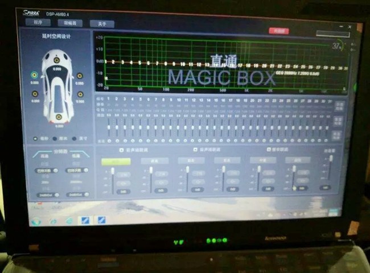The width and height of the screenshot is (370, 273).
Task: Click bypass circle under EQ band 1
Action: (x=109, y=141)
